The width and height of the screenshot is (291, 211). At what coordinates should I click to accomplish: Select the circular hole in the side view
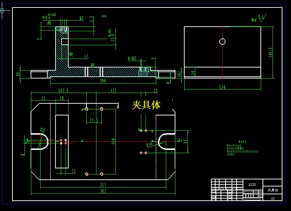coord(222,42)
